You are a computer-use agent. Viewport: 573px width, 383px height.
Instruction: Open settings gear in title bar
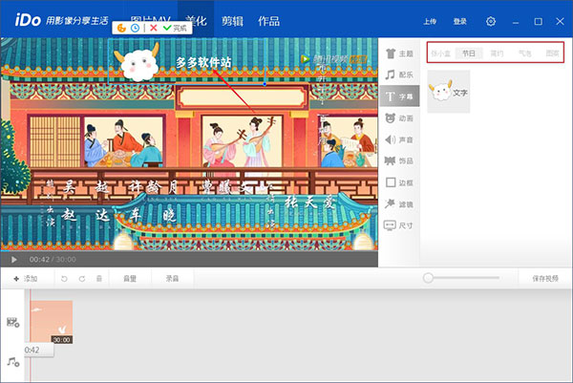(x=491, y=22)
